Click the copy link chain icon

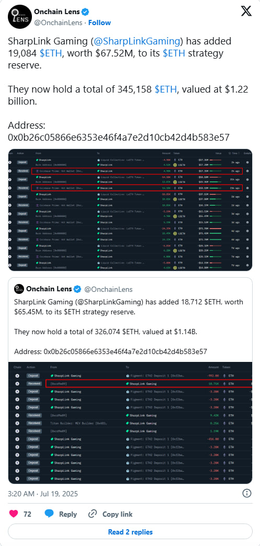tap(93, 514)
